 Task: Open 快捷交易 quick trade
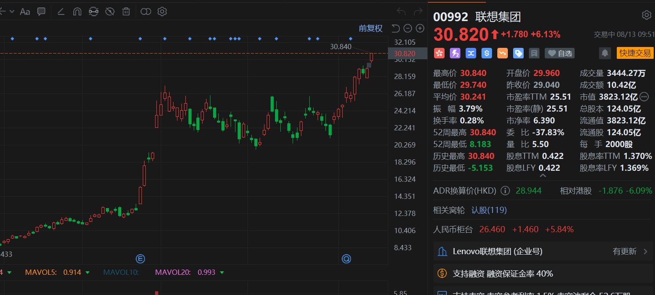pyautogui.click(x=635, y=53)
